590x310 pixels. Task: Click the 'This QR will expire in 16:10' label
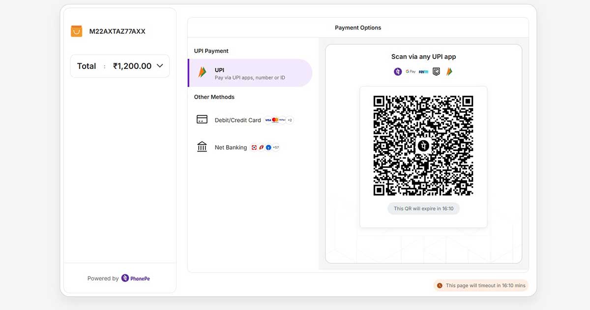coord(423,209)
